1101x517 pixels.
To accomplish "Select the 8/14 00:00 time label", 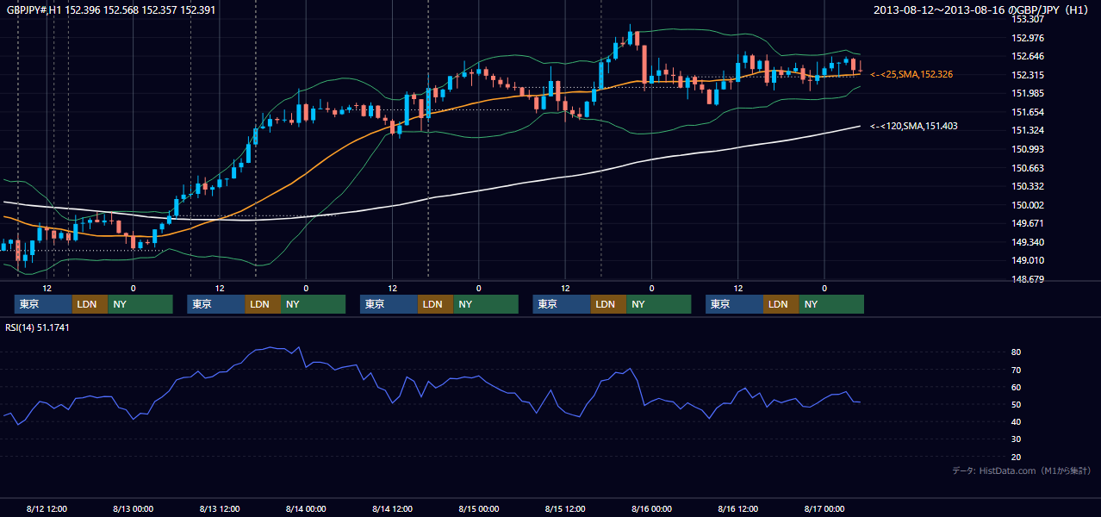I will click(x=306, y=508).
